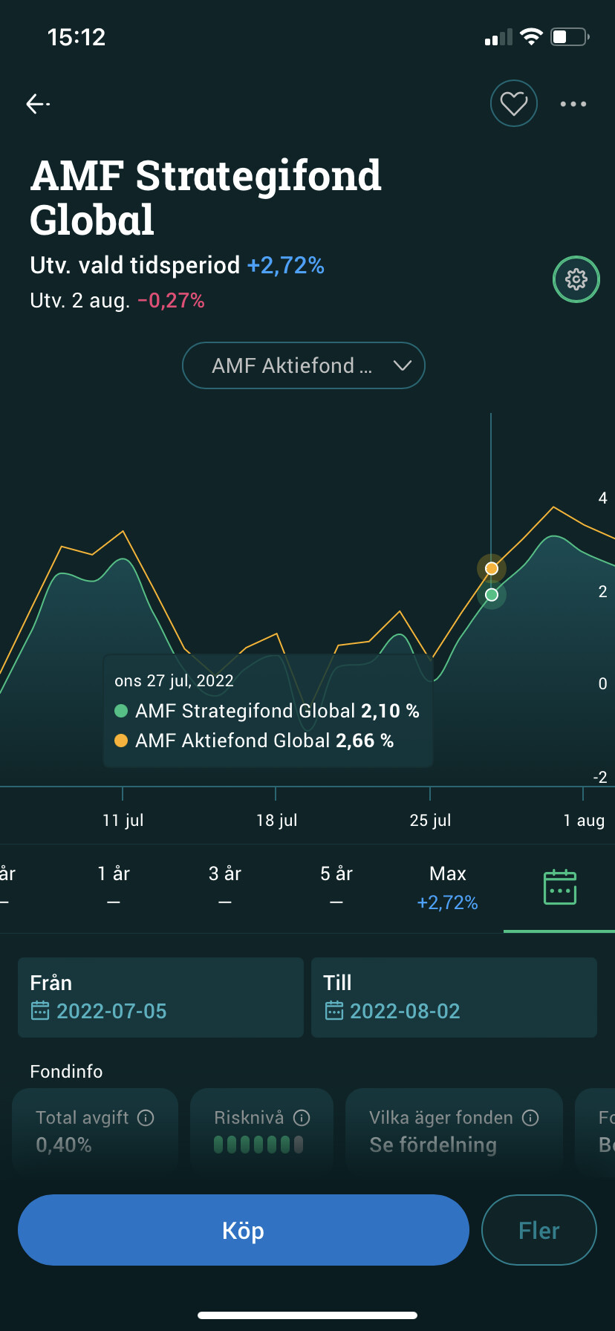Select the 1 år period tab
Image resolution: width=615 pixels, height=1331 pixels.
114,887
